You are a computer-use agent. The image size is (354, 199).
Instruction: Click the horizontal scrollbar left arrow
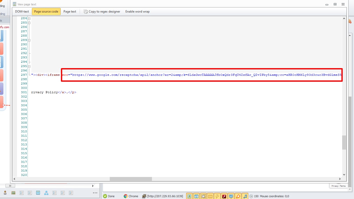point(14,179)
